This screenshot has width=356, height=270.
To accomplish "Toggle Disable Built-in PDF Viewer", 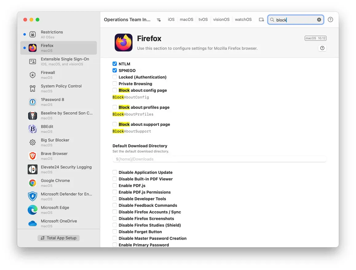I will [x=115, y=179].
